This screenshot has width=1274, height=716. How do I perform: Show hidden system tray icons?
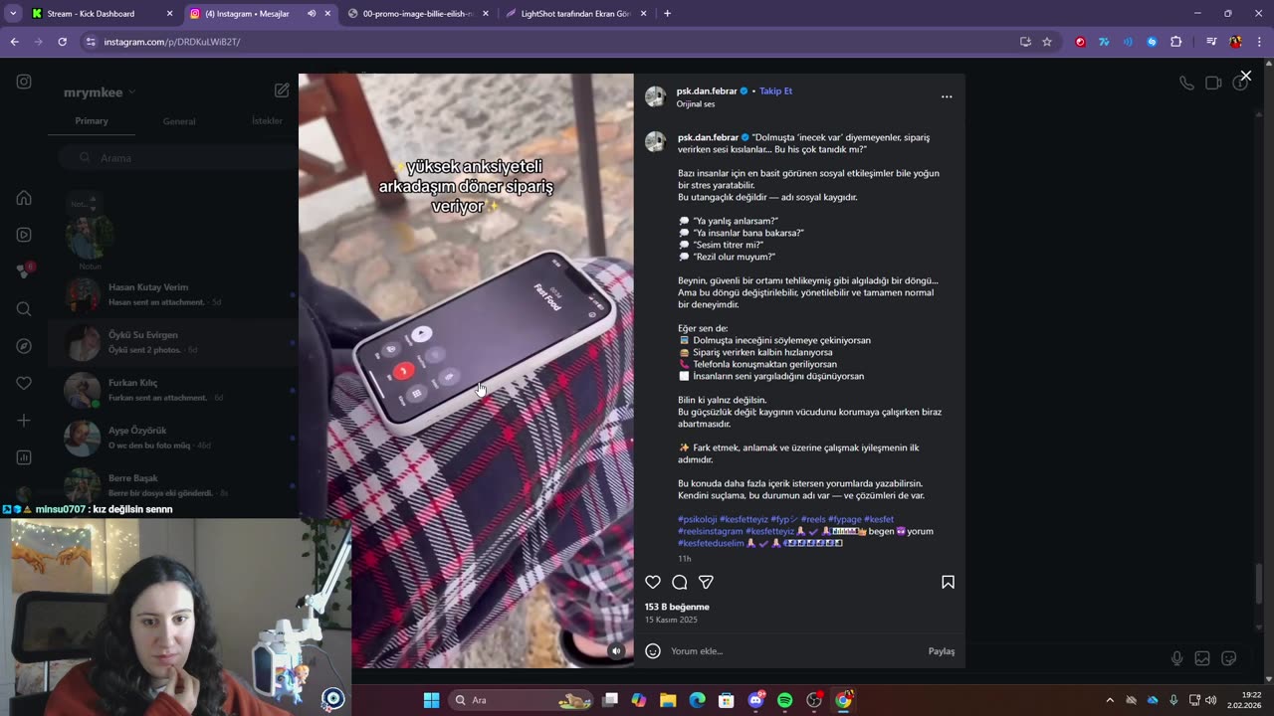[x=1110, y=700]
